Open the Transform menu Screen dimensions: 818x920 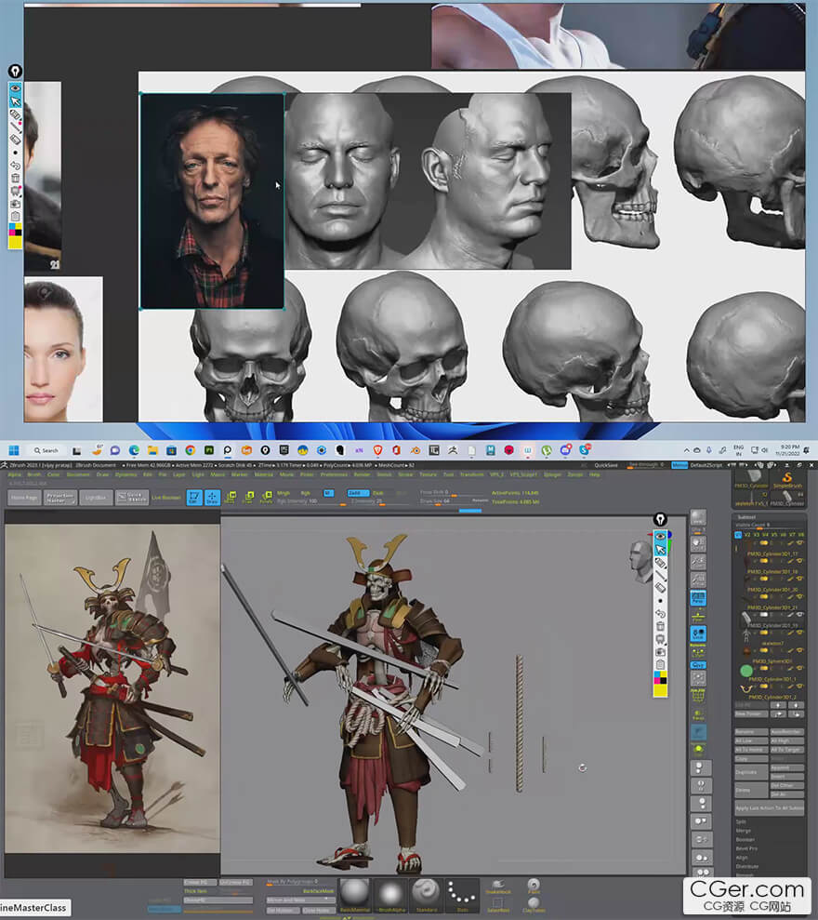472,474
